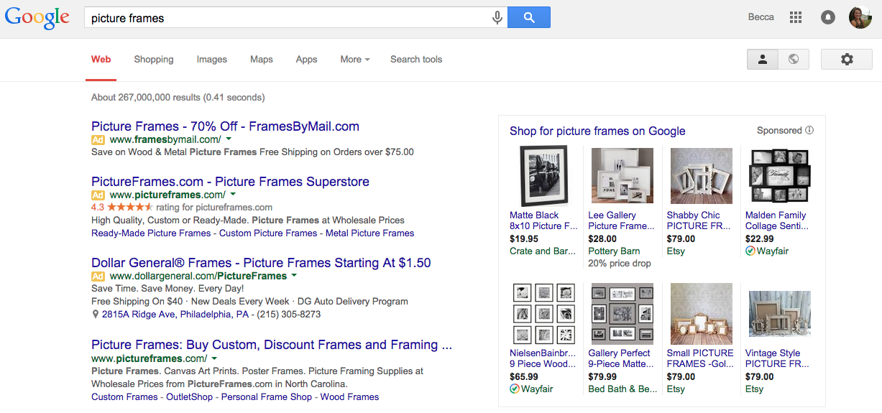
Task: Click Wood Frames sitelink
Action: 349,396
